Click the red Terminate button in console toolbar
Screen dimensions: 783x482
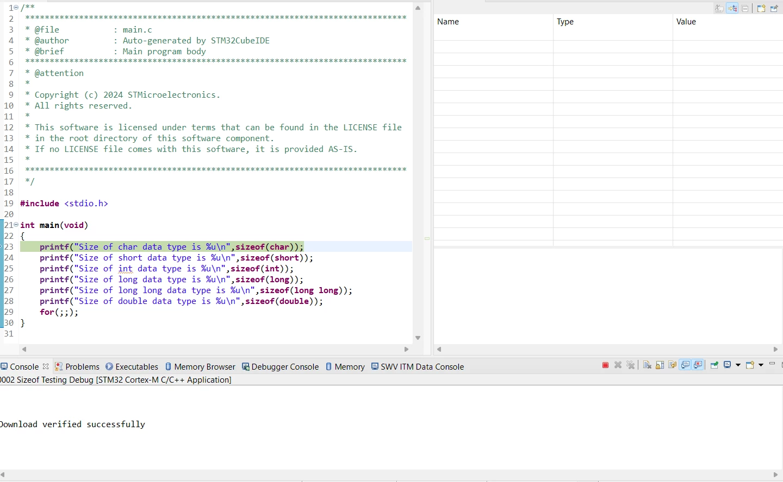pos(605,365)
